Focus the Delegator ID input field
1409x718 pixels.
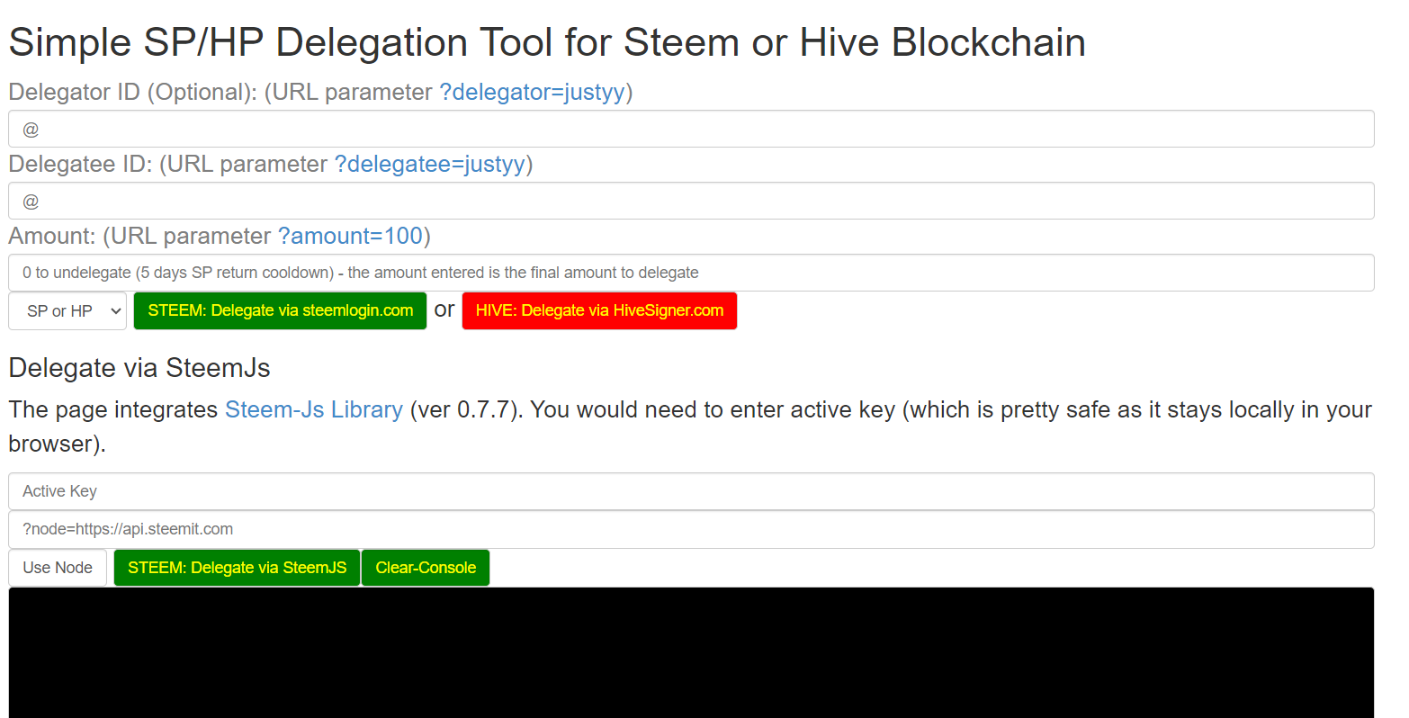[691, 129]
